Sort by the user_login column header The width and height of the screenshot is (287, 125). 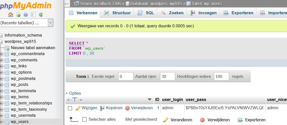[x=172, y=100]
